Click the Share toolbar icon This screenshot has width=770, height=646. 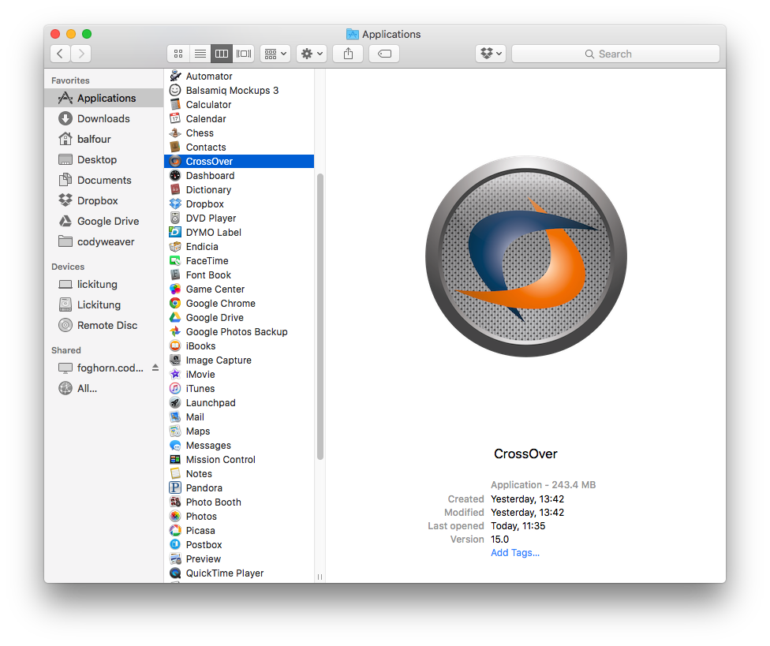click(x=348, y=54)
